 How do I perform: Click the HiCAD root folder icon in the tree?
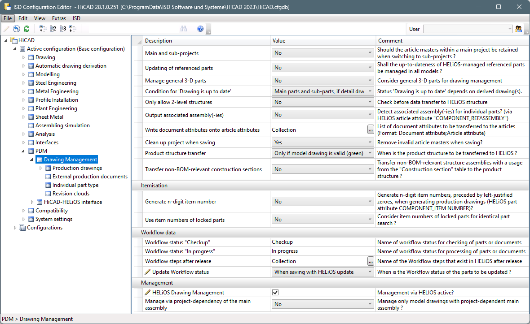[x=14, y=40]
